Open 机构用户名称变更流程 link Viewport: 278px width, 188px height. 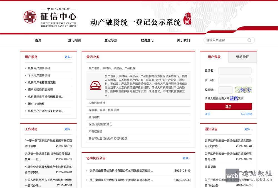coord(42,82)
